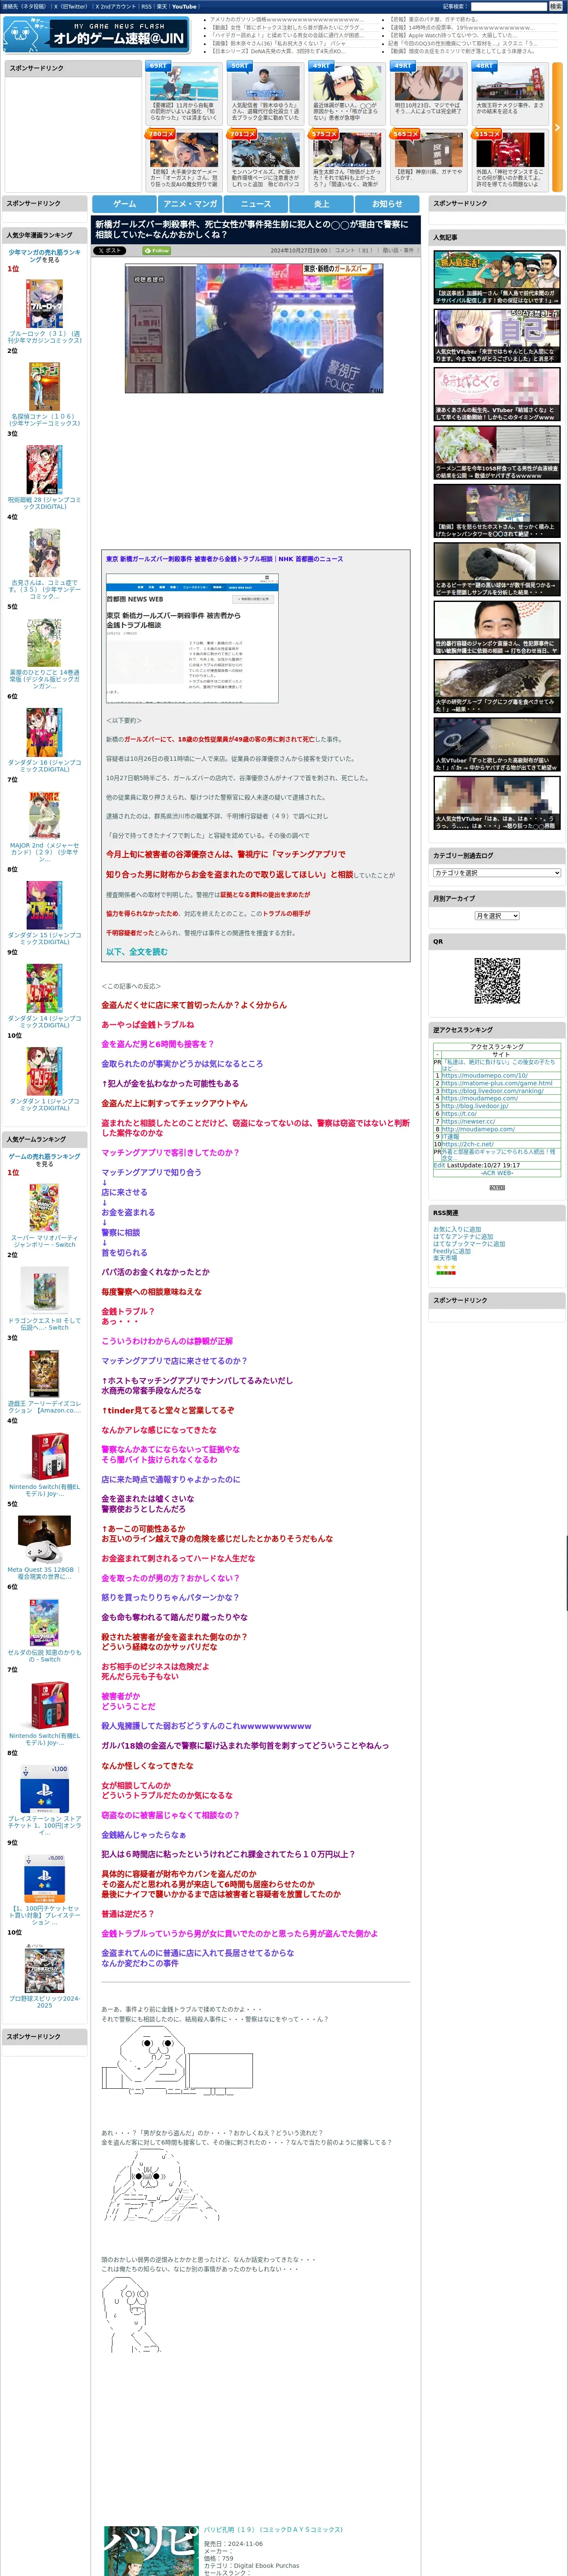The image size is (568, 2576).
Task: Open the ゲーム category tab
Action: [x=124, y=204]
